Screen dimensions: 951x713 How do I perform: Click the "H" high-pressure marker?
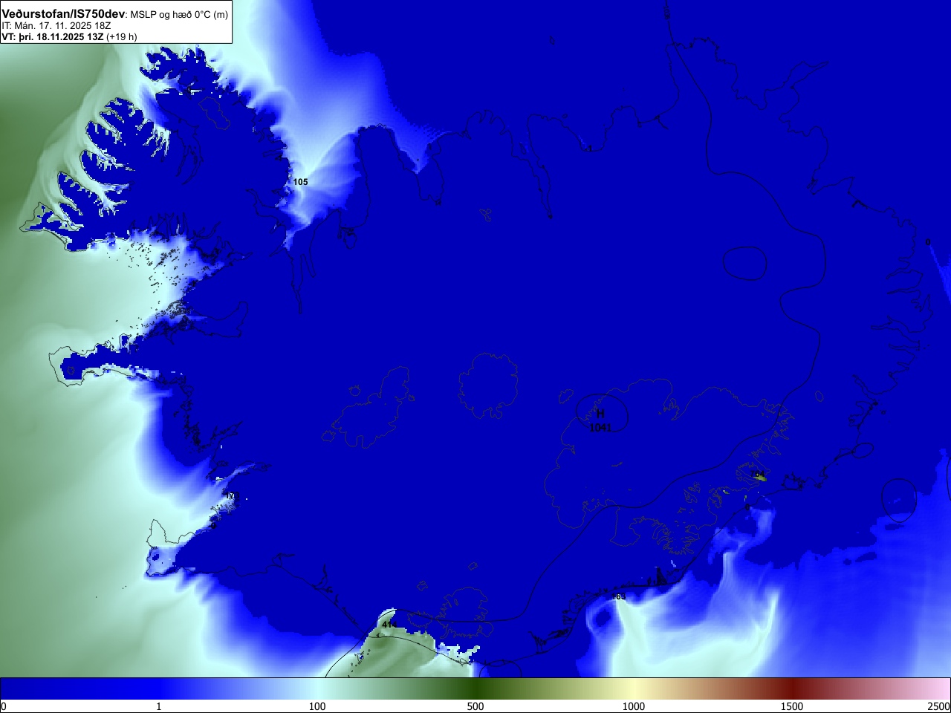coord(600,414)
